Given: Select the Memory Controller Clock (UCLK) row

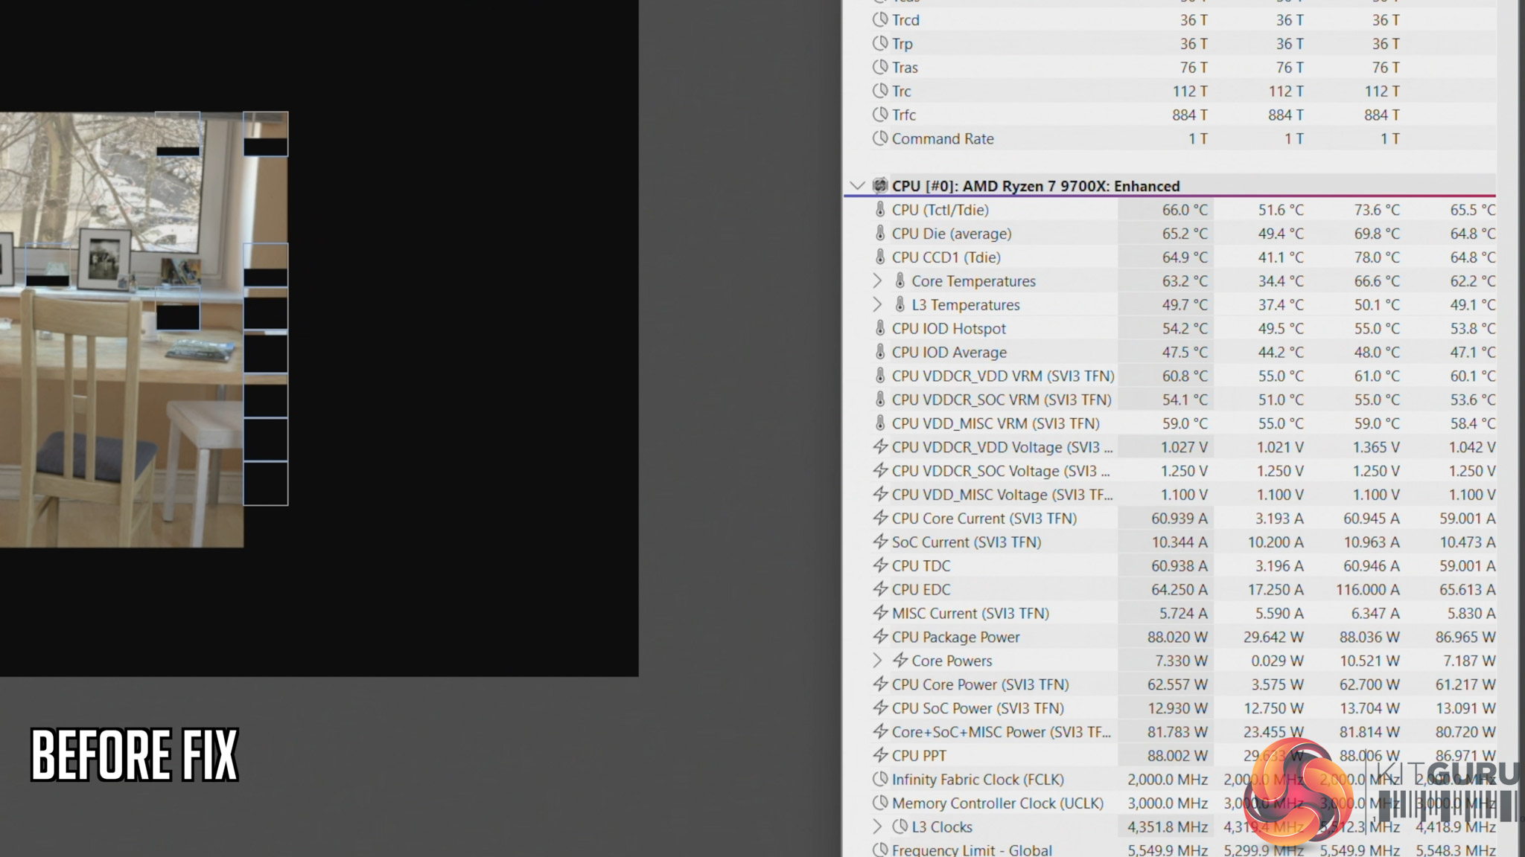Looking at the screenshot, I should 997,803.
